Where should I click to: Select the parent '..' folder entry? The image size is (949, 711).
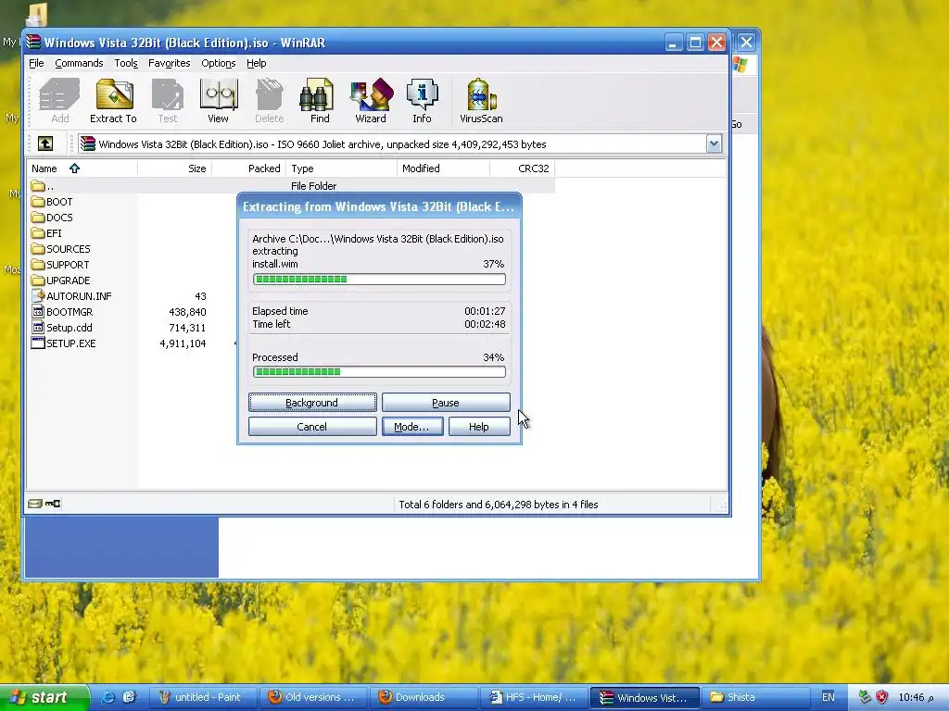tap(43, 186)
